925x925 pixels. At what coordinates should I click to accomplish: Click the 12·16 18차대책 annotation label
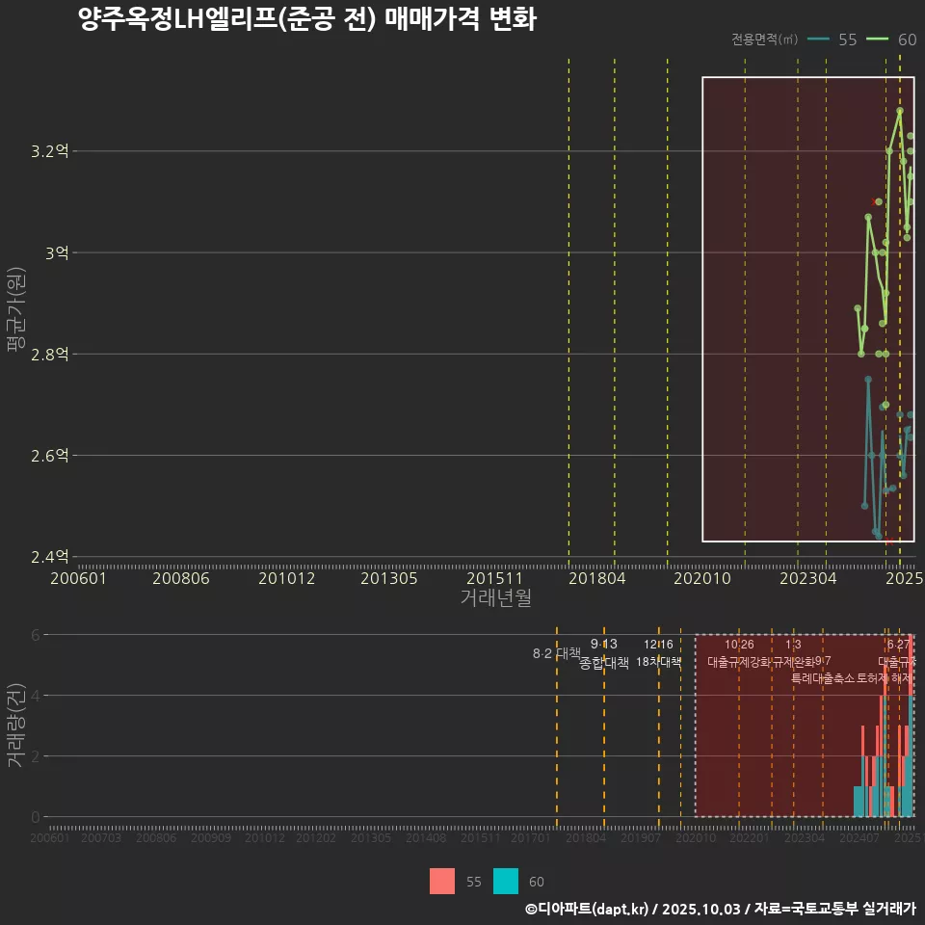[x=659, y=653]
